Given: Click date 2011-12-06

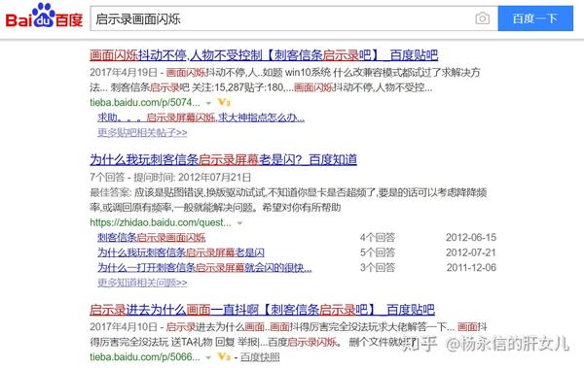Looking at the screenshot, I should point(471,267).
